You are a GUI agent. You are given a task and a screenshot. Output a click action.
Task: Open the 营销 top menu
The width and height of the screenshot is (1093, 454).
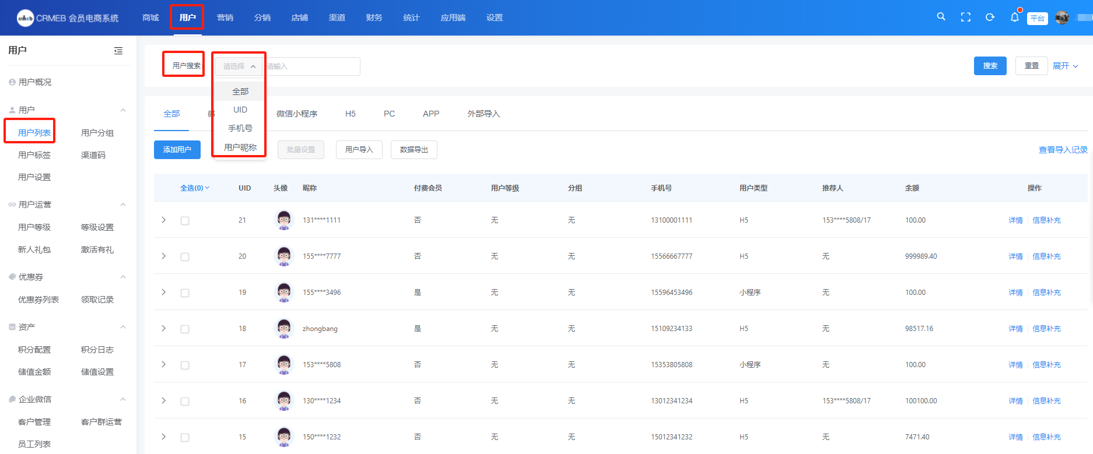coord(225,17)
